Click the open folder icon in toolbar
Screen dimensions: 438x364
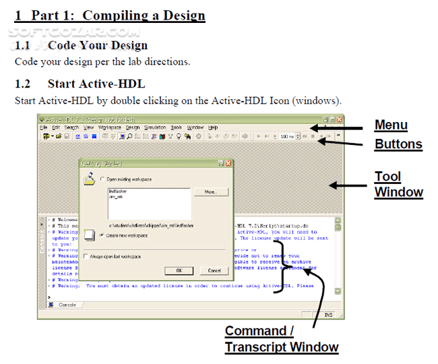(x=59, y=136)
